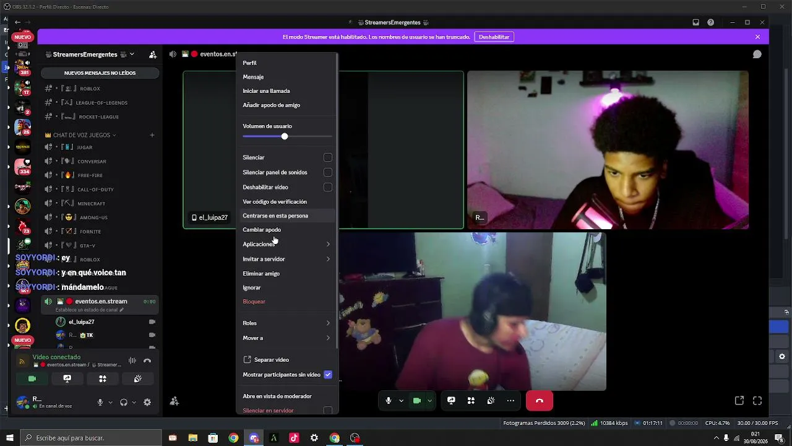Image resolution: width=792 pixels, height=446 pixels.
Task: Check the Silenciar en servidor checkbox
Action: click(x=328, y=411)
